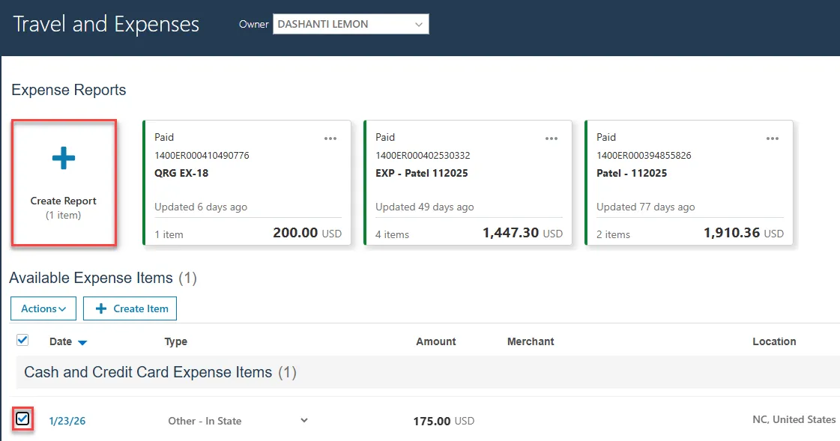
Task: Open the EXP - Patel 112025 ellipsis menu
Action: pyautogui.click(x=552, y=139)
